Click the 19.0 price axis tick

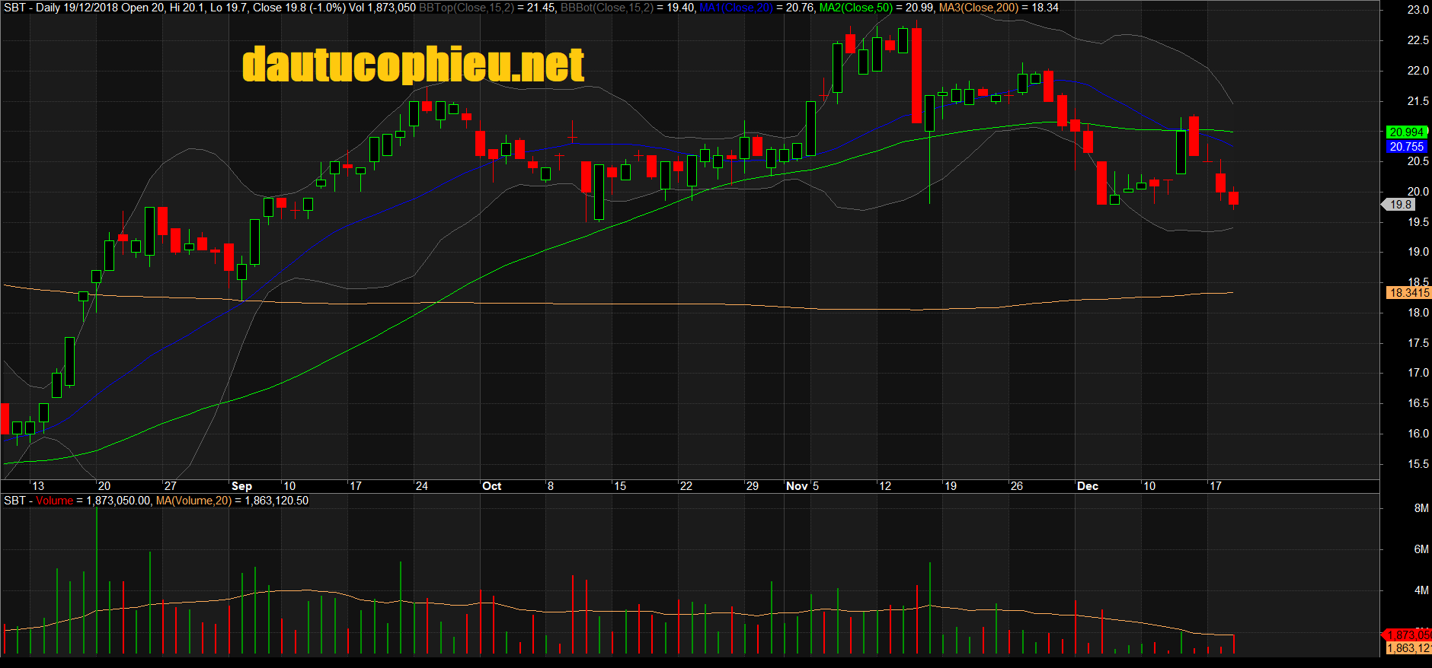[x=1418, y=252]
